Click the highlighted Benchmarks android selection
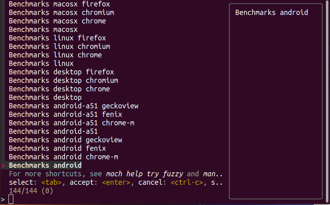330x205 pixels. (x=45, y=165)
